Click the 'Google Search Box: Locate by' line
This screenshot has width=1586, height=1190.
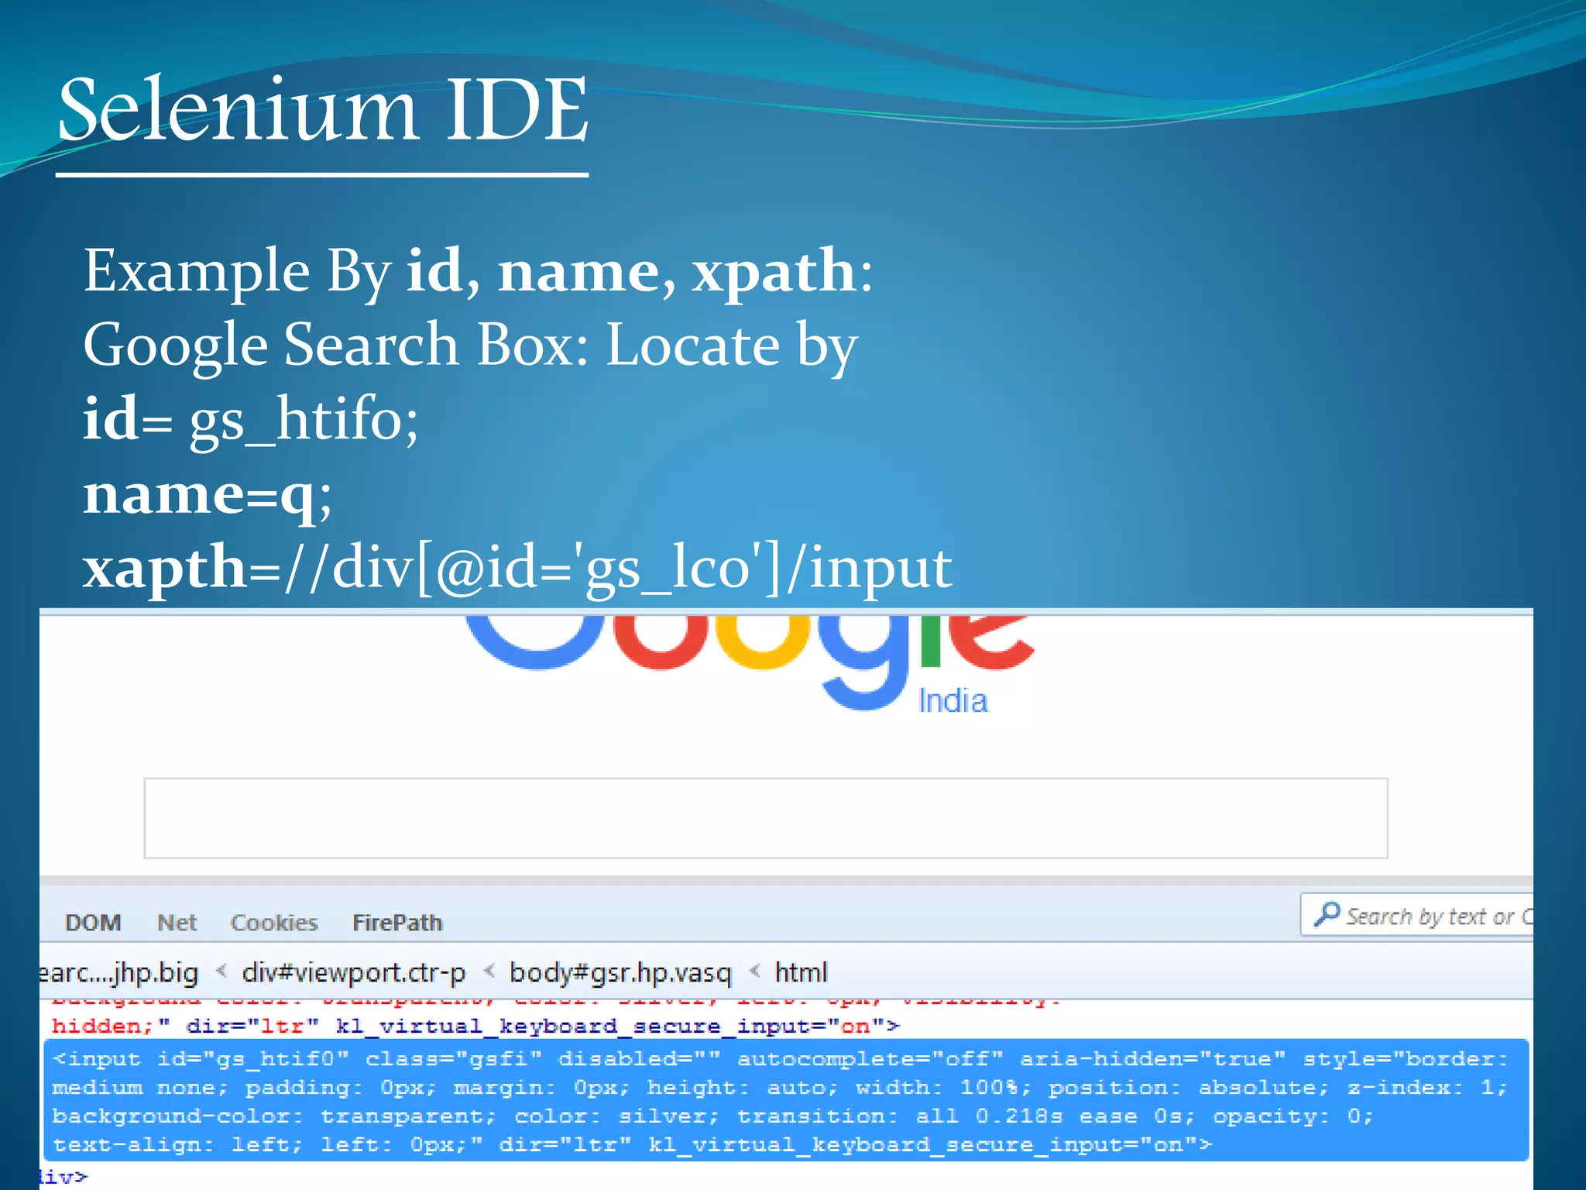click(471, 346)
